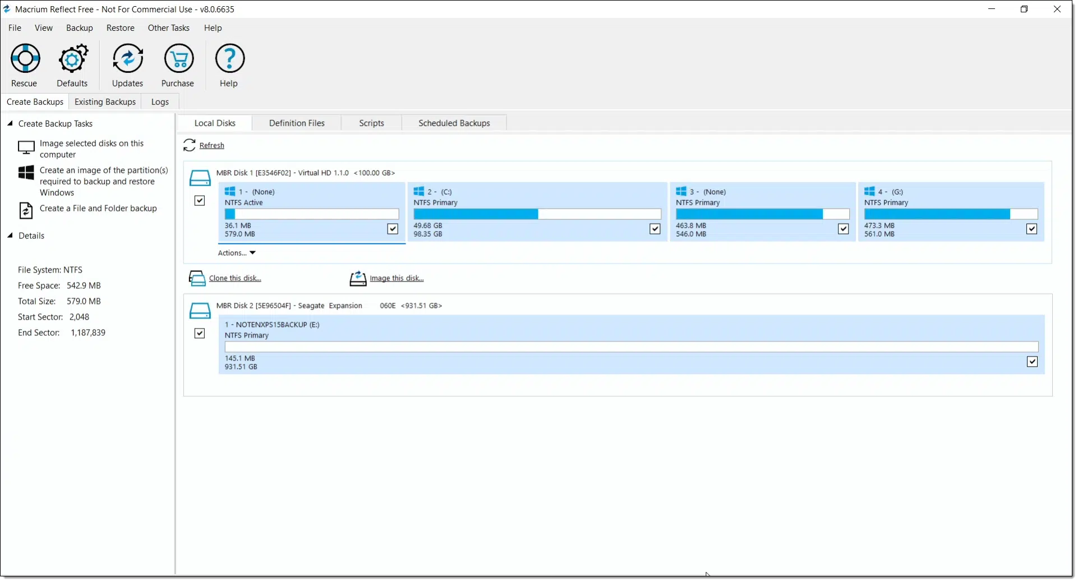Click the usage bar of partition 4 (G:)

click(x=951, y=214)
